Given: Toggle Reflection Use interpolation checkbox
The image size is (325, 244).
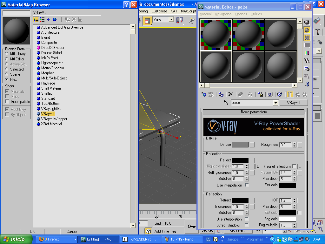Looking at the screenshot, I should pos(247,185).
